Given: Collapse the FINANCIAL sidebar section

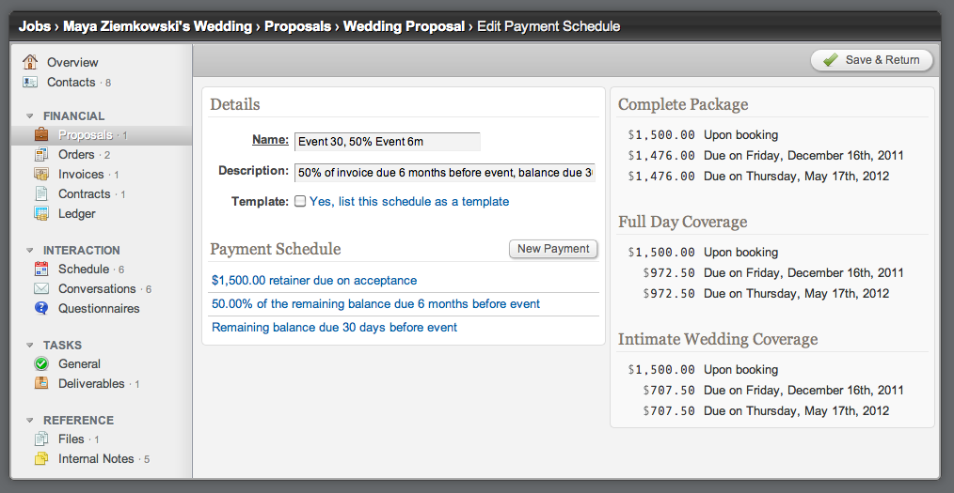Looking at the screenshot, I should (30, 116).
